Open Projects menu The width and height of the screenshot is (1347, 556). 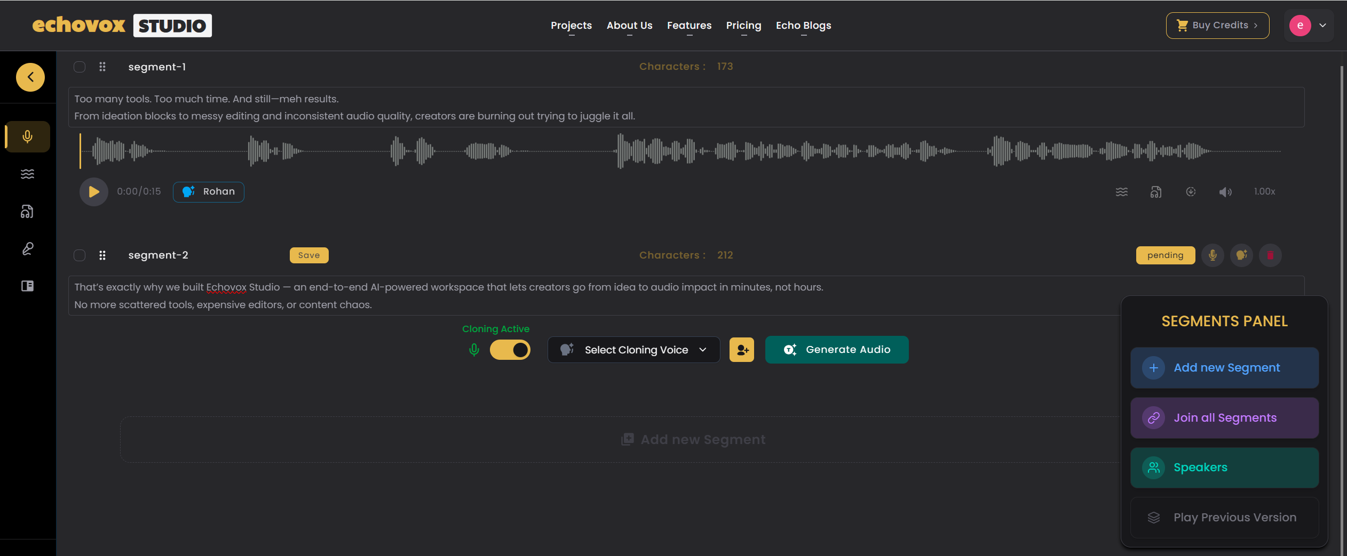point(571,26)
